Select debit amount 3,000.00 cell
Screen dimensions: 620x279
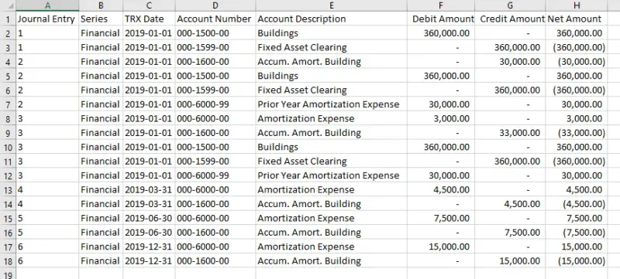tap(441, 118)
